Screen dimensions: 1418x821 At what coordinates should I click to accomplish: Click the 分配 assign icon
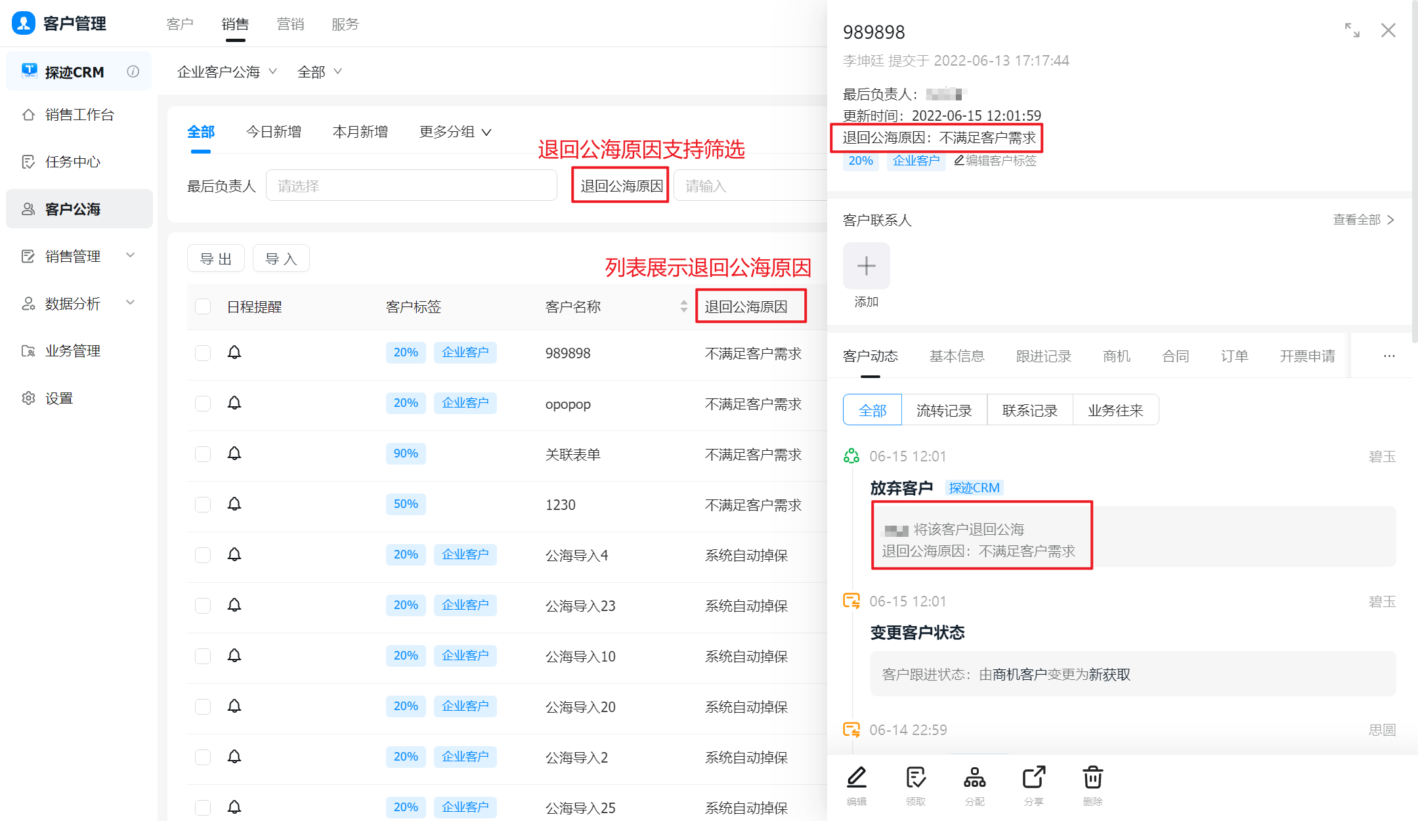pos(974,778)
